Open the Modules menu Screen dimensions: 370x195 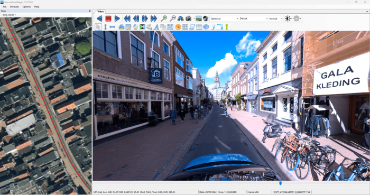(x=14, y=6)
